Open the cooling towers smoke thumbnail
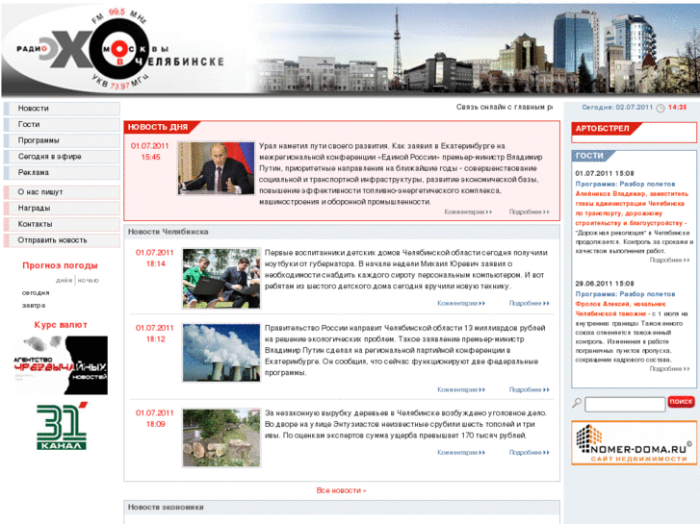Image resolution: width=700 pixels, height=524 pixels. (221, 353)
